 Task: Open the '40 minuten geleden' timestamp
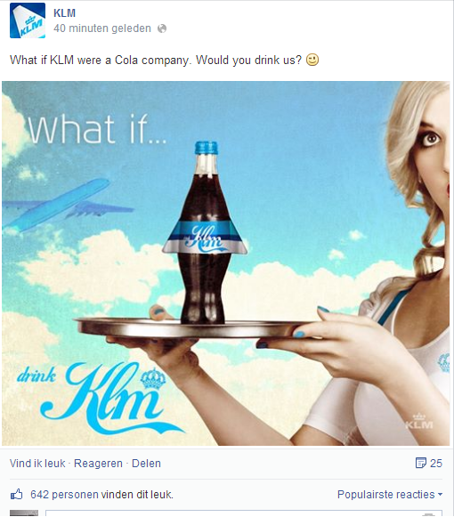tap(102, 28)
